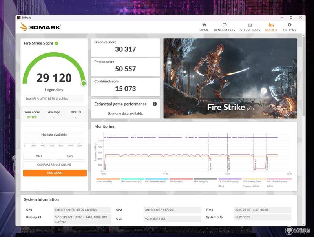This screenshot has height=237, width=314.
Task: Select OPTIONS menu label
Action: coord(290,30)
